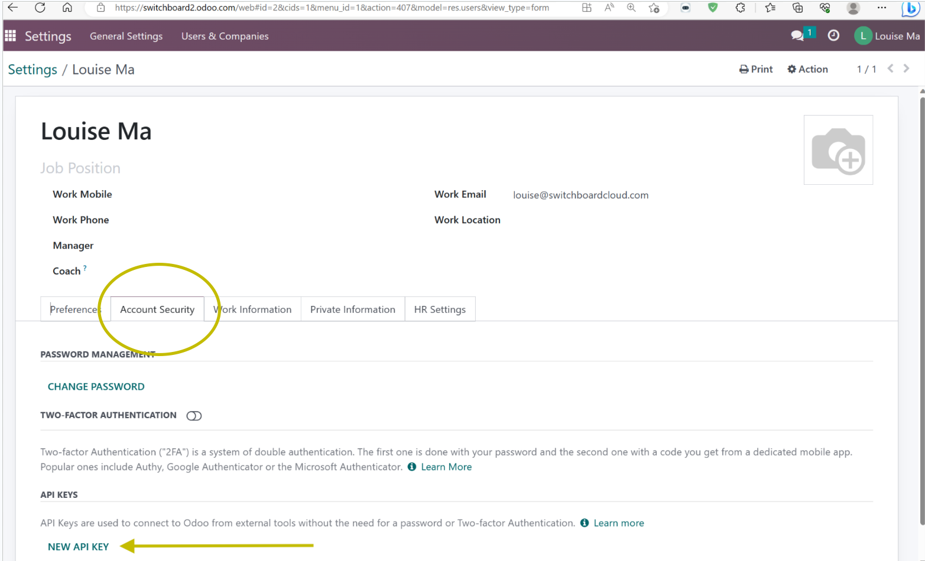The height and width of the screenshot is (561, 925).
Task: Open the browser Extensions puzzle icon
Action: click(x=741, y=8)
